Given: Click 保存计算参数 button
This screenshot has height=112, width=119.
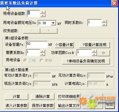Looking at the screenshot, I should (43, 106).
